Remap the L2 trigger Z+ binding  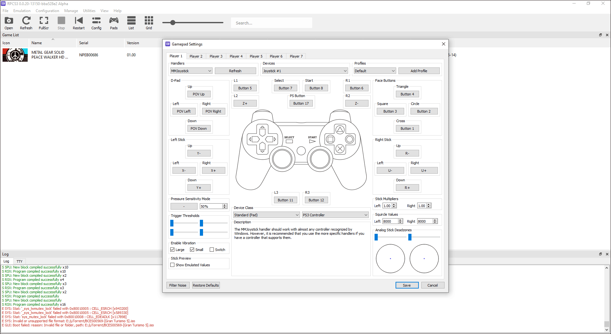tap(245, 103)
